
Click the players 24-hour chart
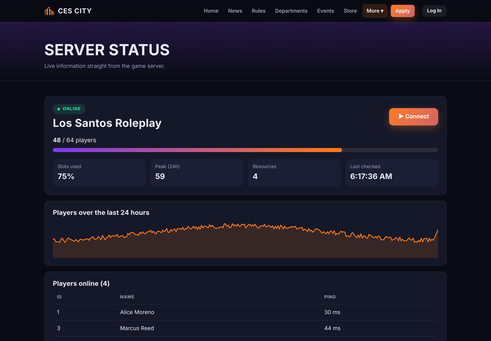pos(245,240)
